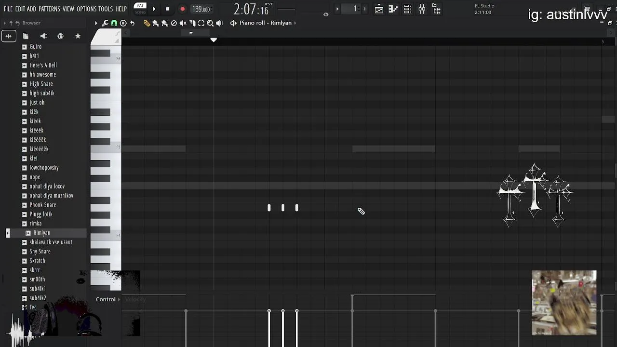This screenshot has width=617, height=347.
Task: Click the piano roll undo arrow icon
Action: click(x=133, y=23)
